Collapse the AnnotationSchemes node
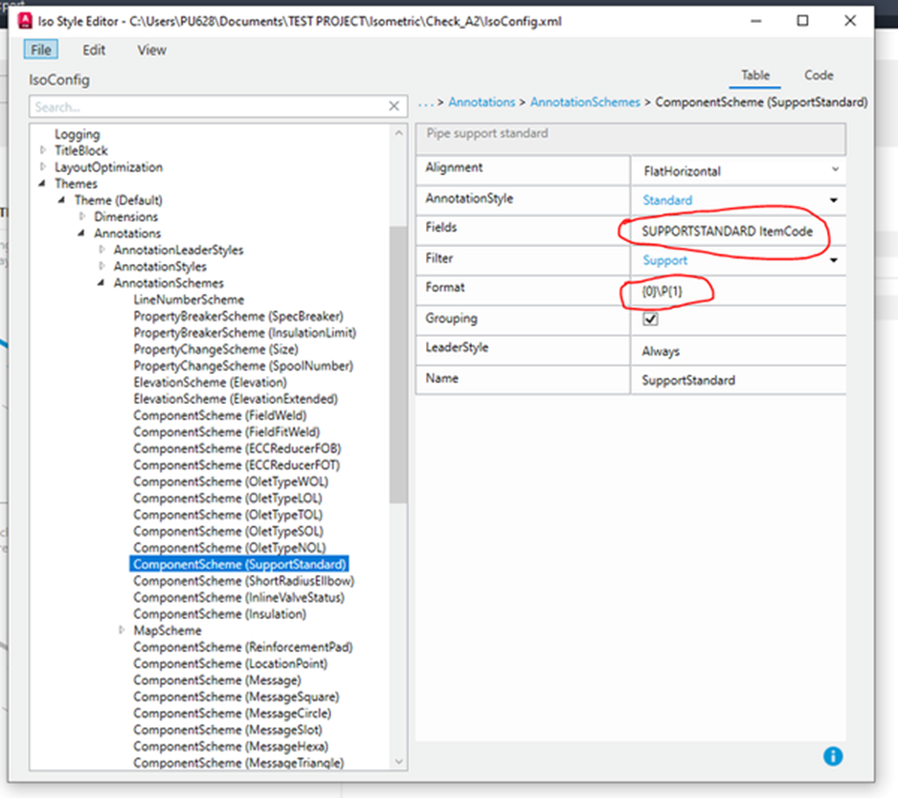 (101, 283)
